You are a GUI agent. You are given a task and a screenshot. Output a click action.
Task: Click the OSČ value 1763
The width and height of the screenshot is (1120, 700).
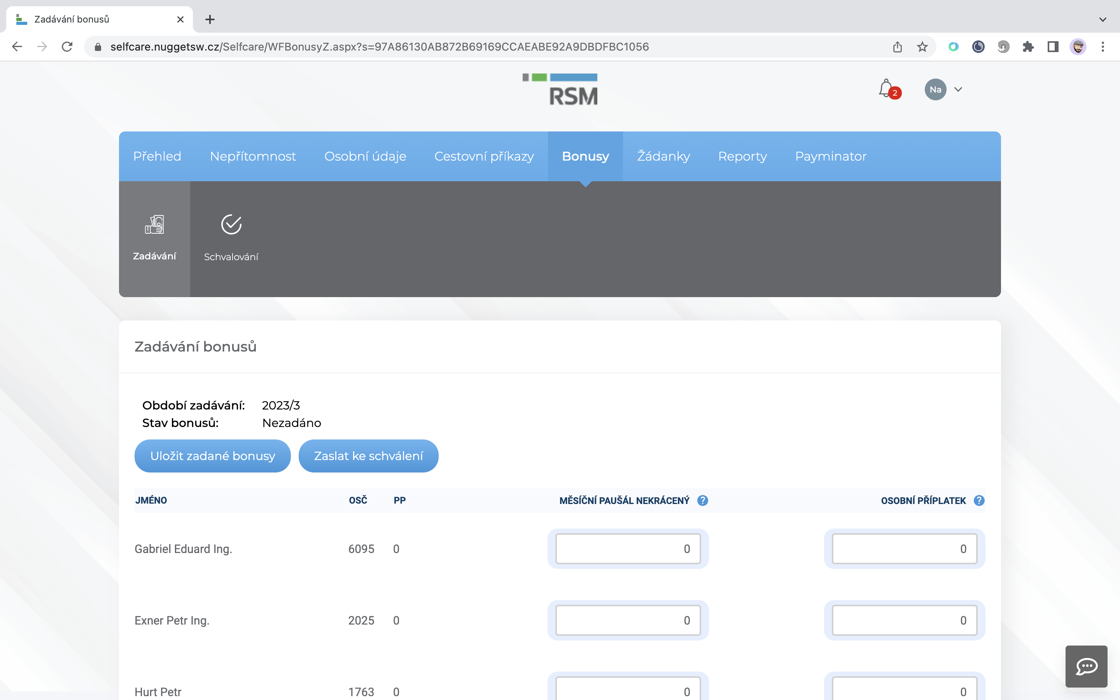pos(361,692)
